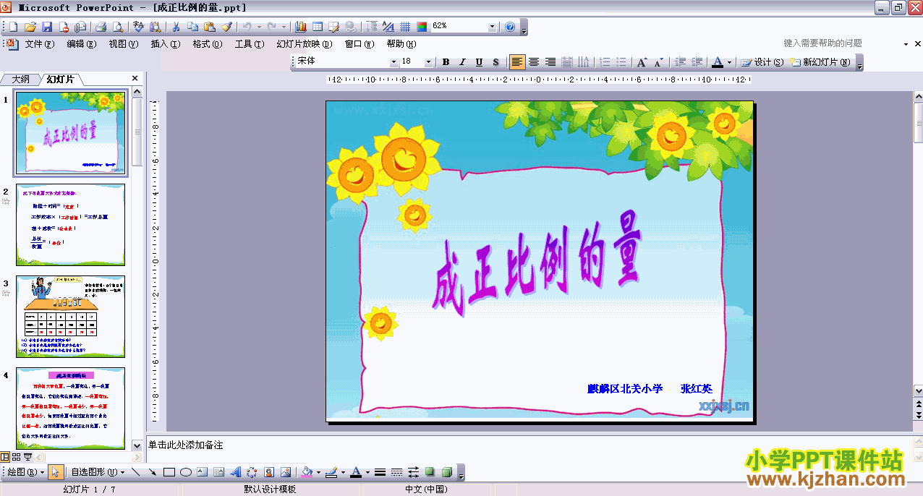This screenshot has width=923, height=496.
Task: Open the drawing toolbar font color dropdown arrow
Action: coord(367,472)
